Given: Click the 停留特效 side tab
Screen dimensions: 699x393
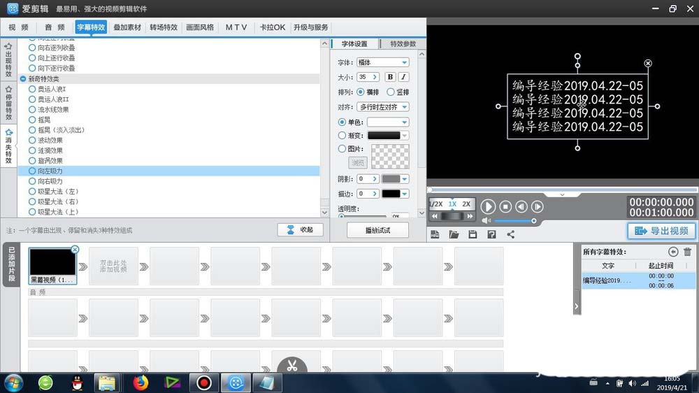Looking at the screenshot, I should 8,103.
